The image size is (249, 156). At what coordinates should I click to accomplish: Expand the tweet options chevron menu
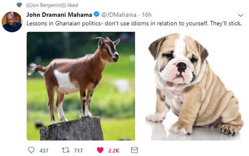[241, 15]
